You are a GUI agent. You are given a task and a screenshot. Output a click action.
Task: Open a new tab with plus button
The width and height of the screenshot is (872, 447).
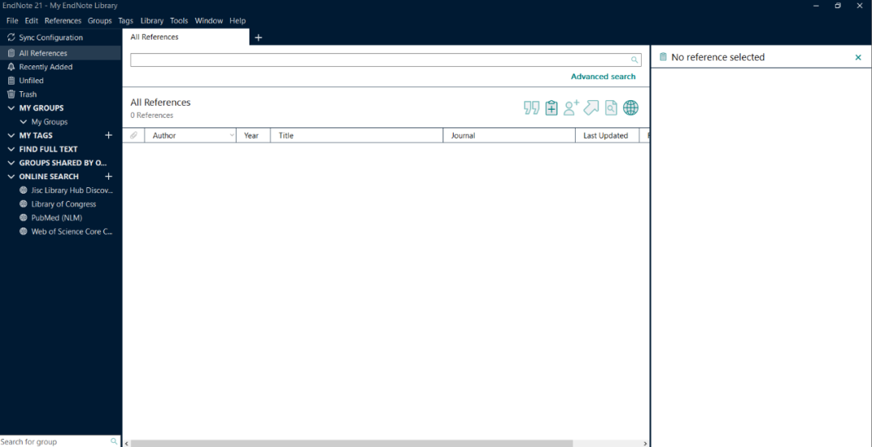pyautogui.click(x=258, y=38)
